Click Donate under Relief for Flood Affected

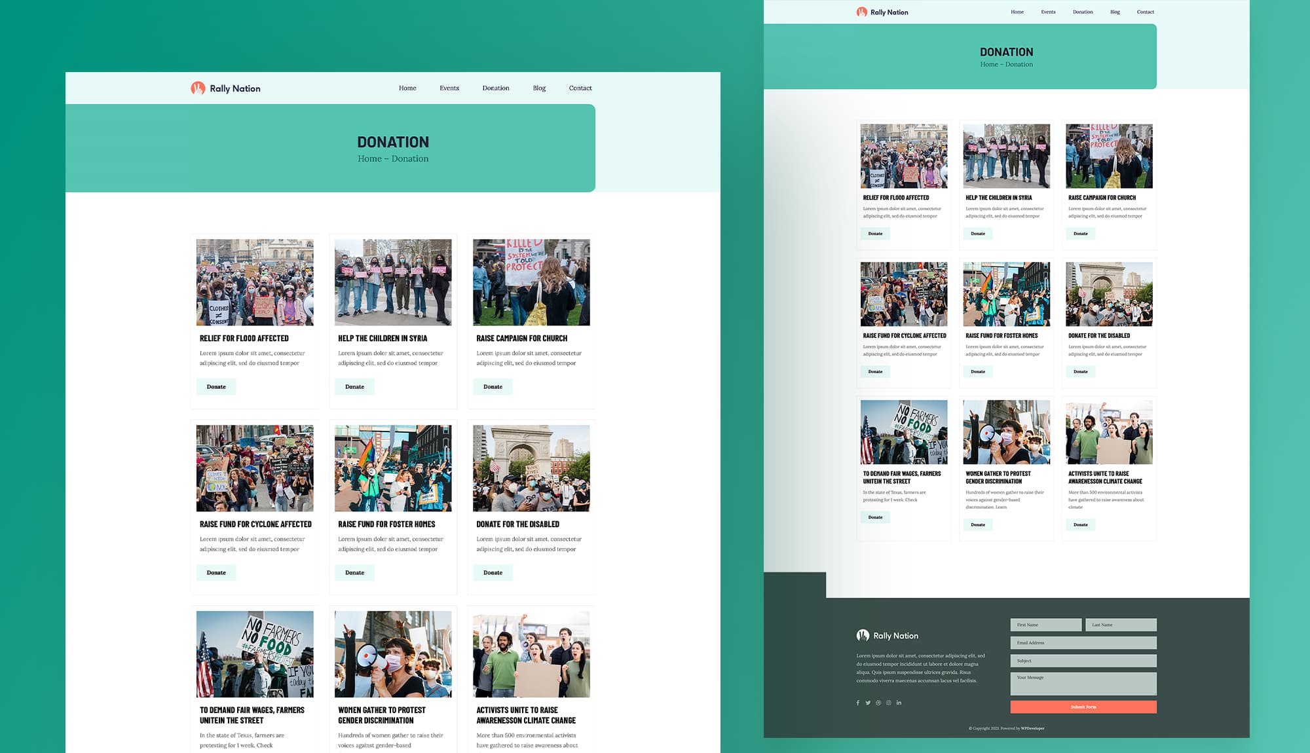point(215,386)
